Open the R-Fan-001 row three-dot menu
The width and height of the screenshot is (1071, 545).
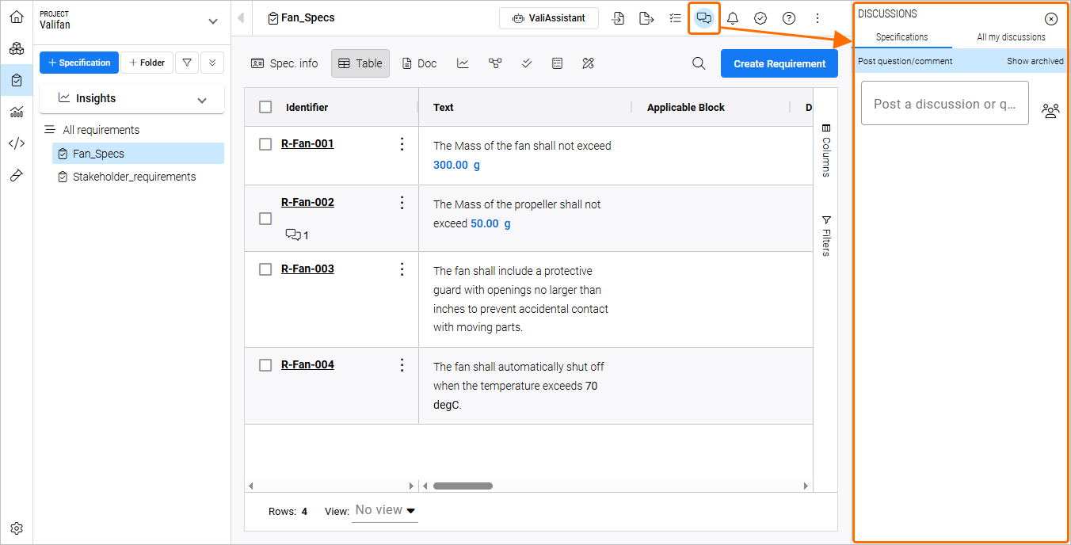coord(402,144)
